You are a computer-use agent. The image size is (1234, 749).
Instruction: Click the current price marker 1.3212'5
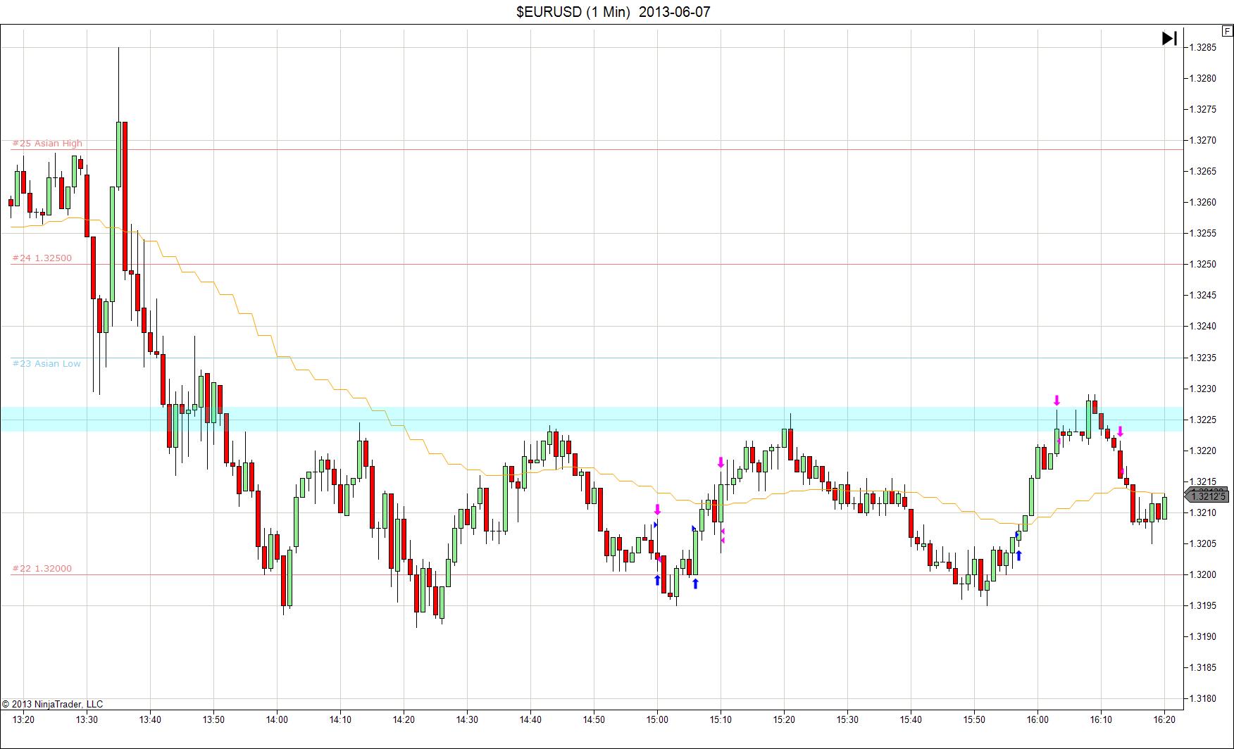pos(1207,497)
